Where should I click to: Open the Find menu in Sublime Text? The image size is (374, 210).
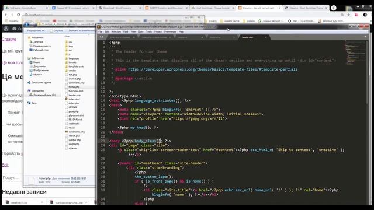click(126, 32)
